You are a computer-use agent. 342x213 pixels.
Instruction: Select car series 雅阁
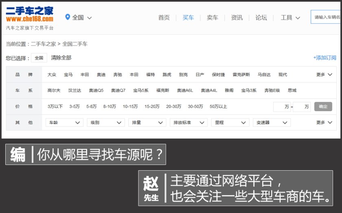[x=229, y=90]
